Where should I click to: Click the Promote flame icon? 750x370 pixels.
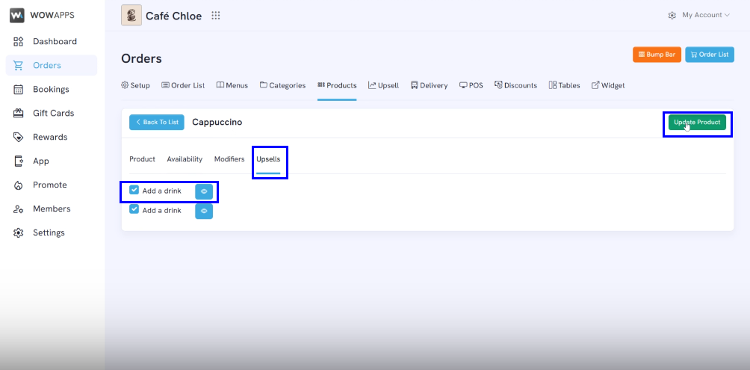18,185
